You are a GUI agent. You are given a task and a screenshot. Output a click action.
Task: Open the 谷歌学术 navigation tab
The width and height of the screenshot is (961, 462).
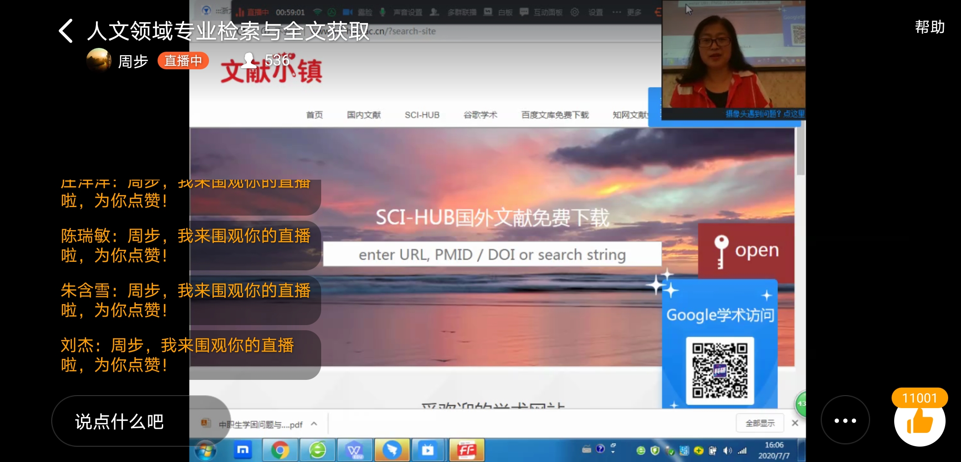(480, 115)
